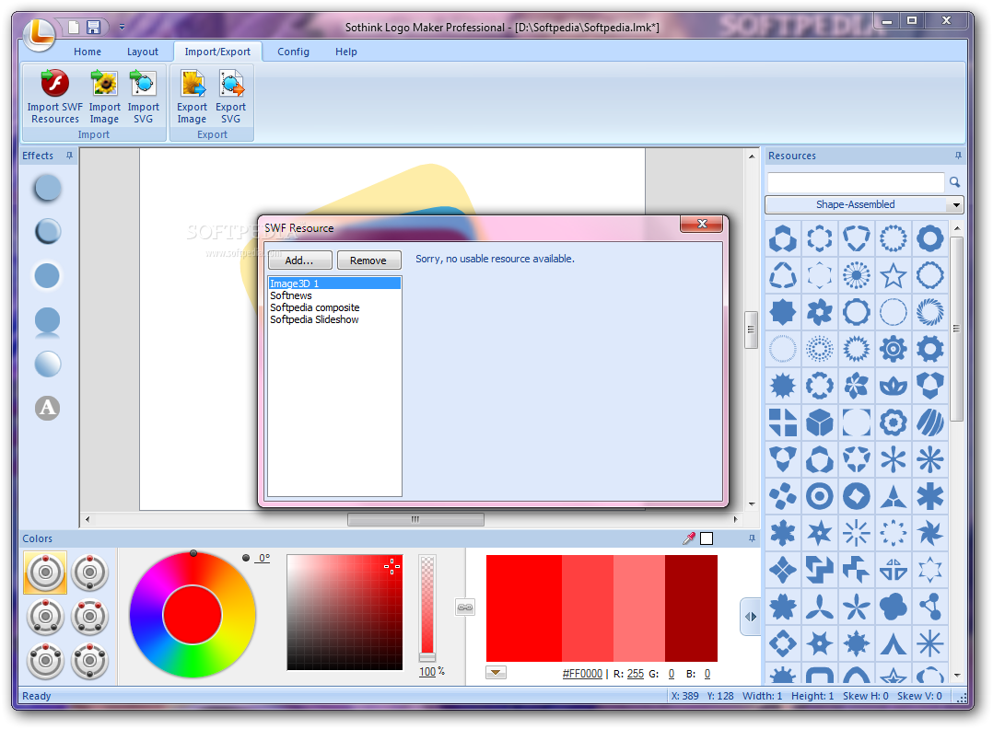Image resolution: width=993 pixels, height=729 pixels.
Task: Click the Resources panel scroll down arrow
Action: pos(957,676)
